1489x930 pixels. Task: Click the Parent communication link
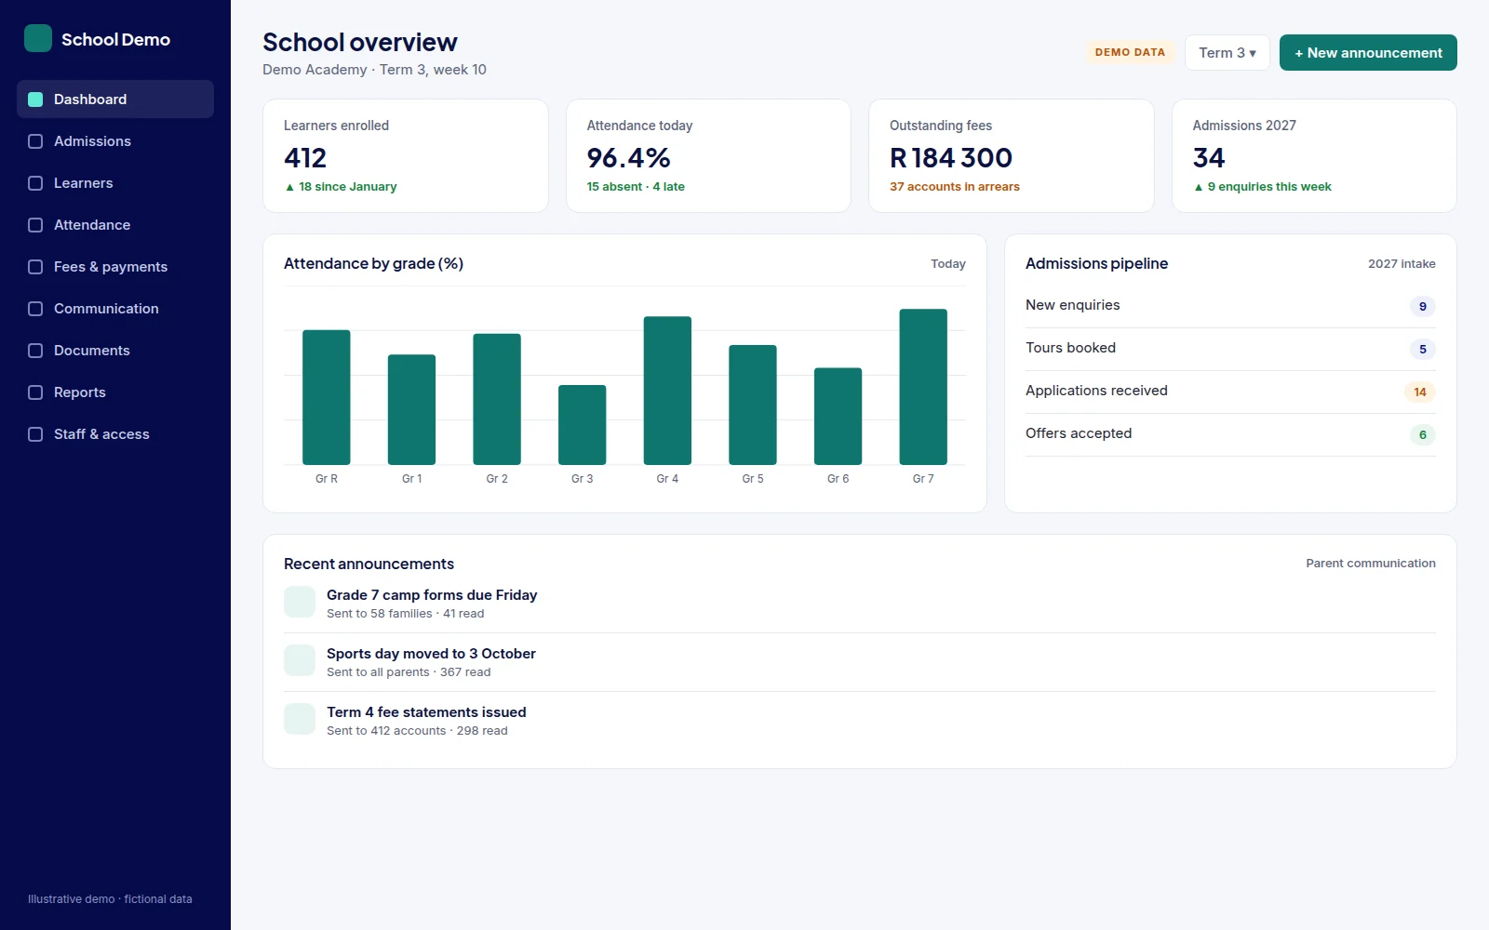point(1371,564)
